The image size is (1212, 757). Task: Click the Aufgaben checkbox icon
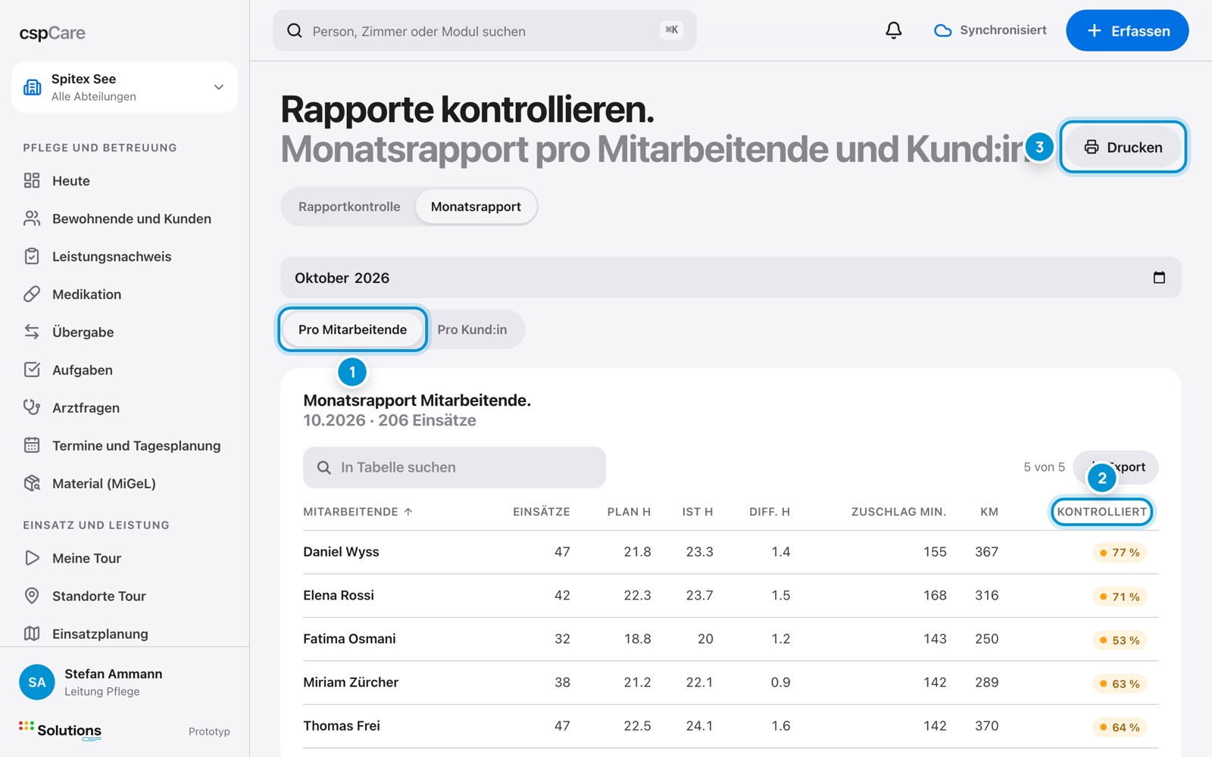click(x=32, y=369)
